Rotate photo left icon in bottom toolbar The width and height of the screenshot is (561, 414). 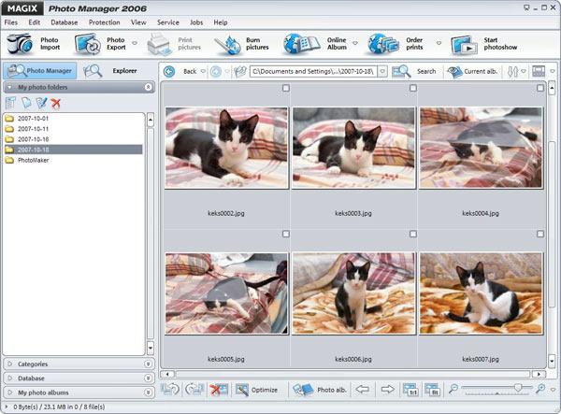(169, 390)
